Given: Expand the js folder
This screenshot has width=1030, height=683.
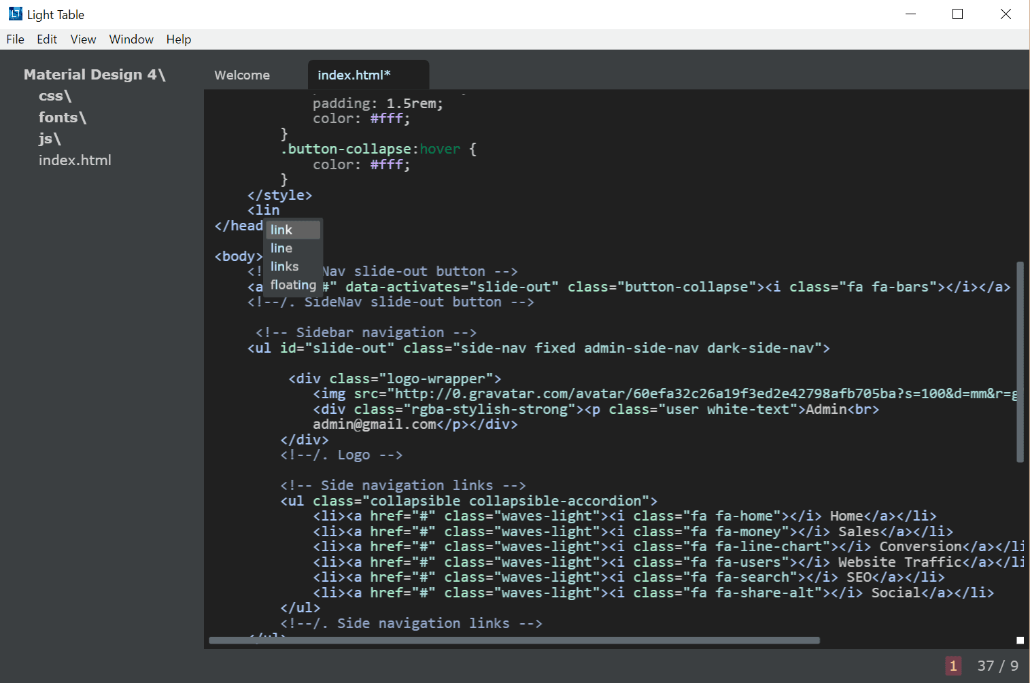Looking at the screenshot, I should click(50, 139).
